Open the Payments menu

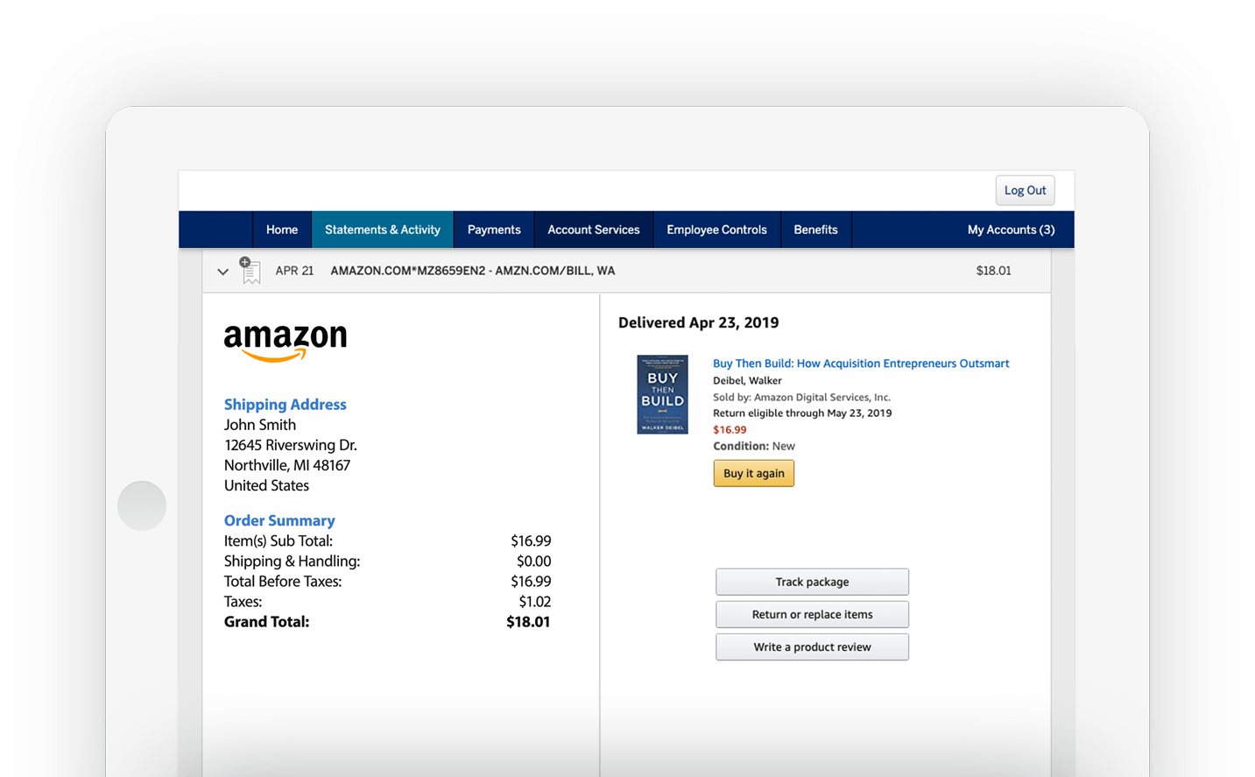pos(494,230)
